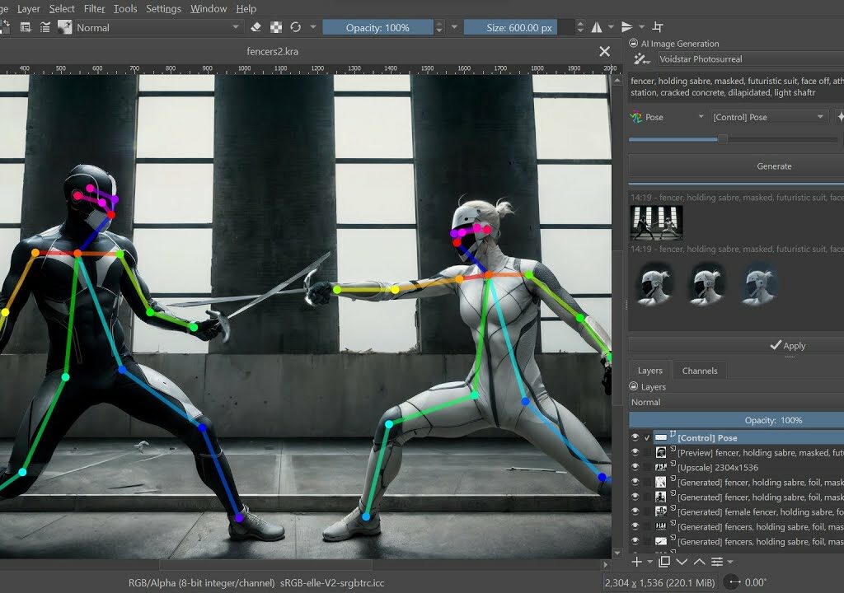
Task: Click the Generate button
Action: (773, 166)
